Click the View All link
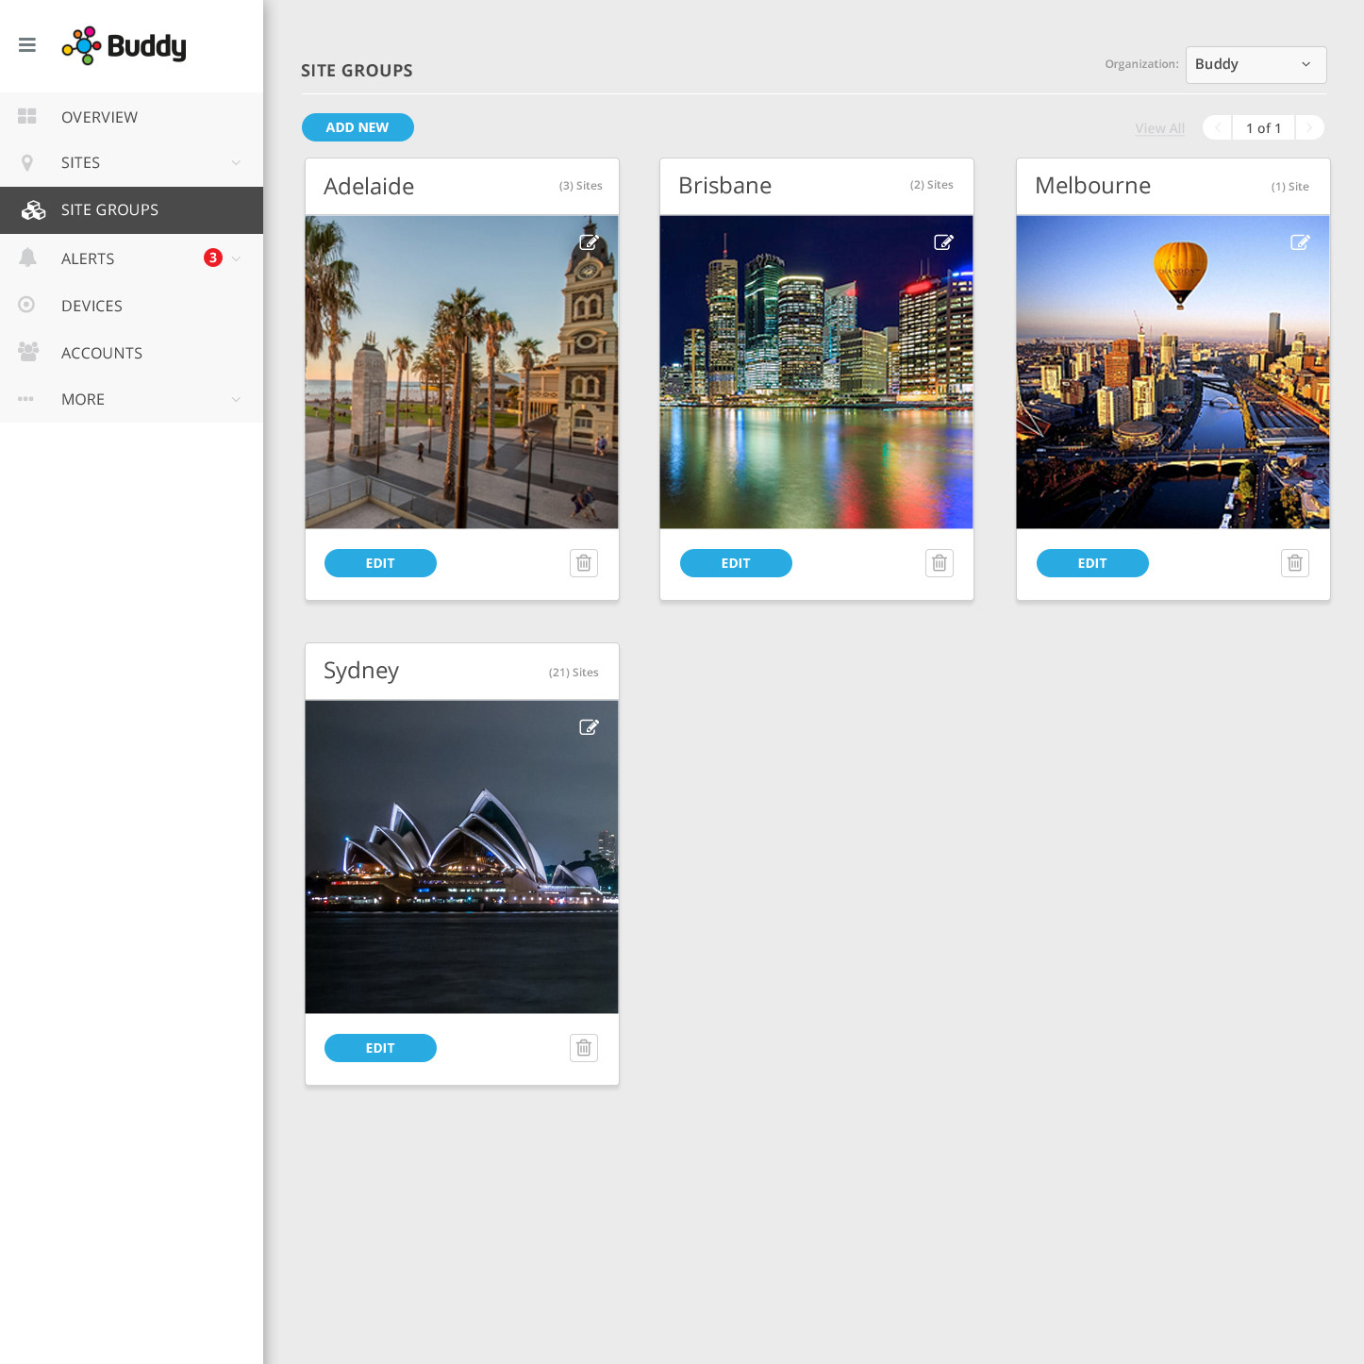Screen dimensions: 1364x1364 coord(1159,128)
